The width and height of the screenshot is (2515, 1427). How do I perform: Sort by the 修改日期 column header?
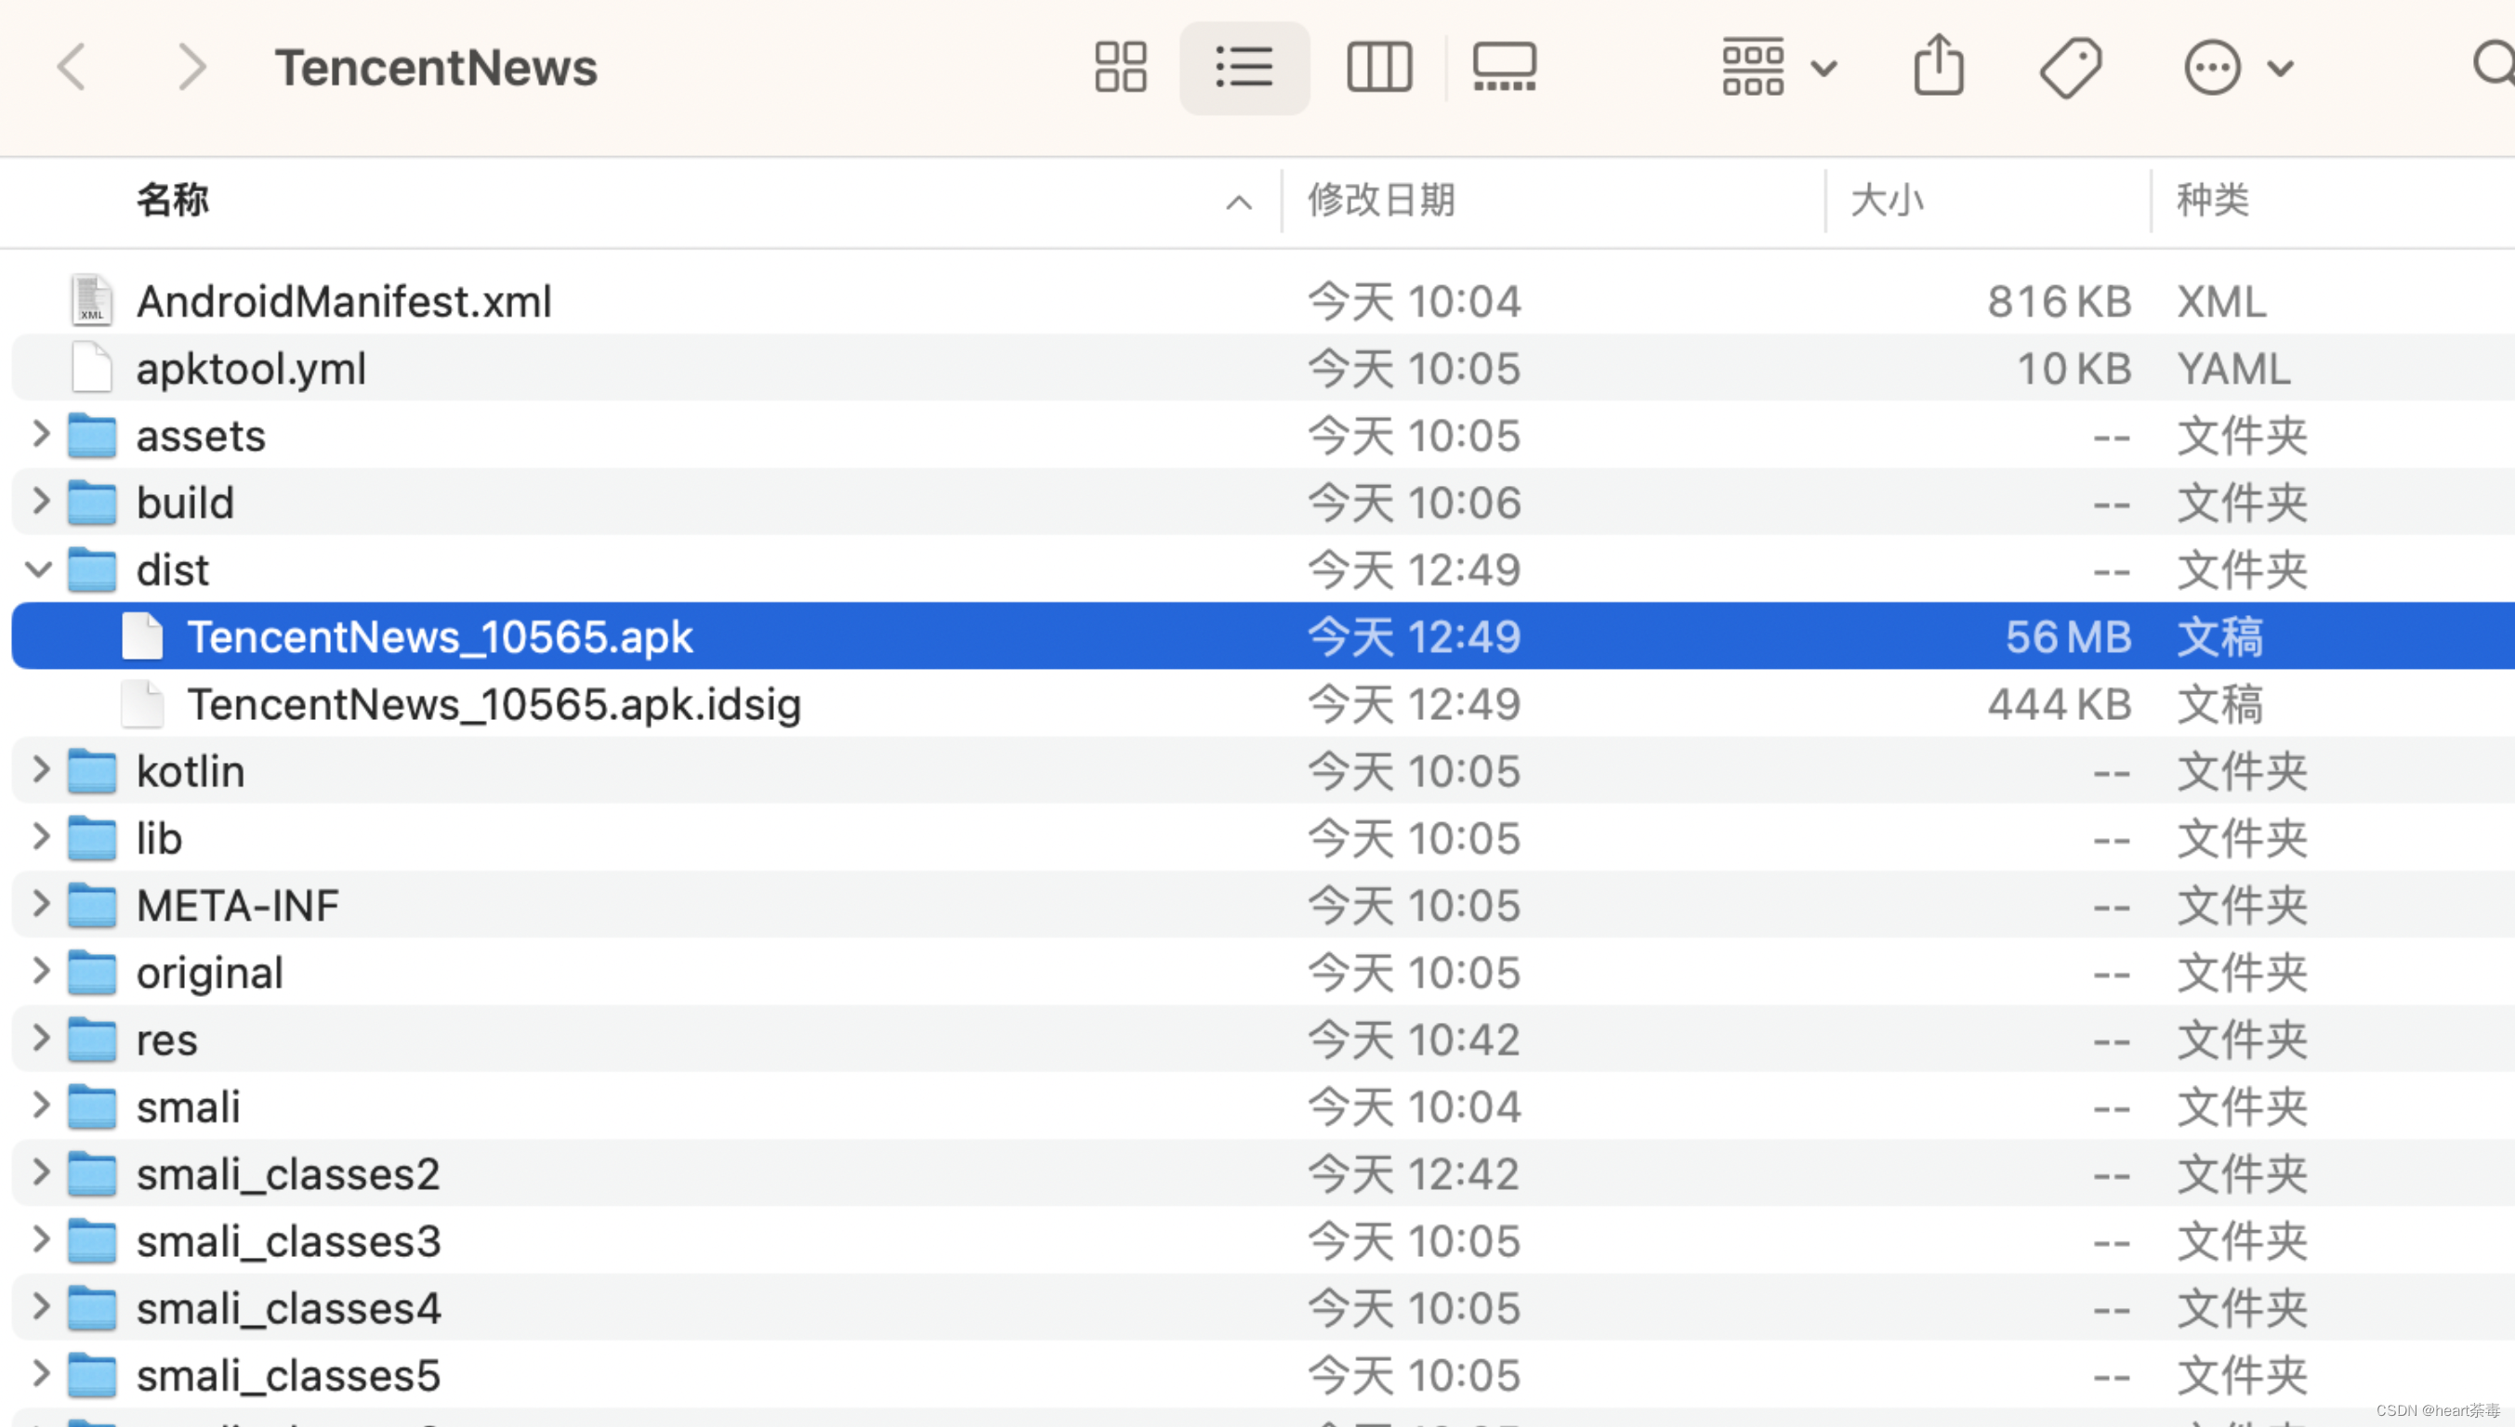point(1380,200)
